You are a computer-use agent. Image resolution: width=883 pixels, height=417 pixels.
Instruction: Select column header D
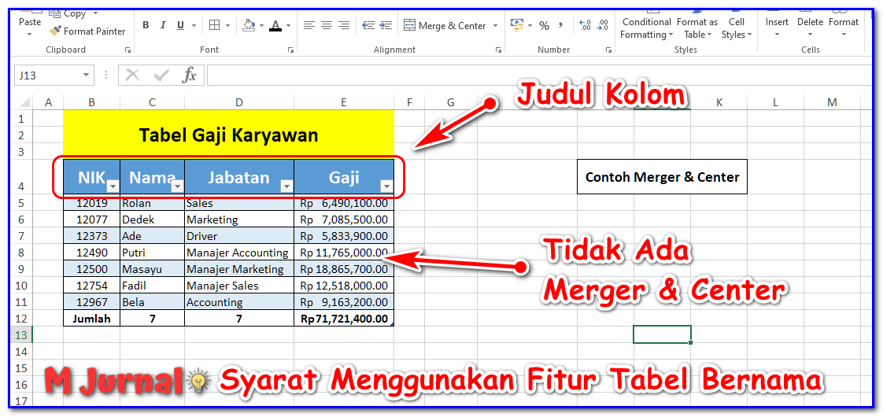point(239,102)
